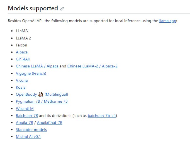Image resolution: width=190 pixels, height=141 pixels.
Task: Open the llama.cpp link
Action: point(168,21)
